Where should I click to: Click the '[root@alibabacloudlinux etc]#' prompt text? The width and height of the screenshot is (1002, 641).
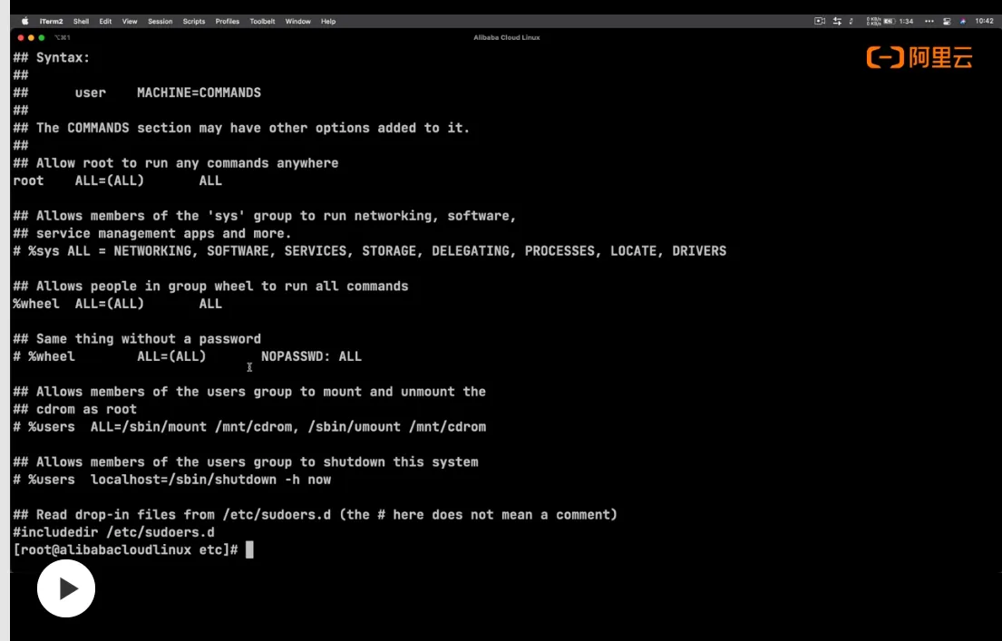tap(126, 549)
